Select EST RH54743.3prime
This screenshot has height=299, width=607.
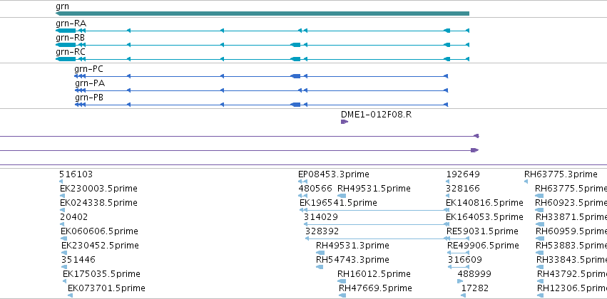[352, 260]
